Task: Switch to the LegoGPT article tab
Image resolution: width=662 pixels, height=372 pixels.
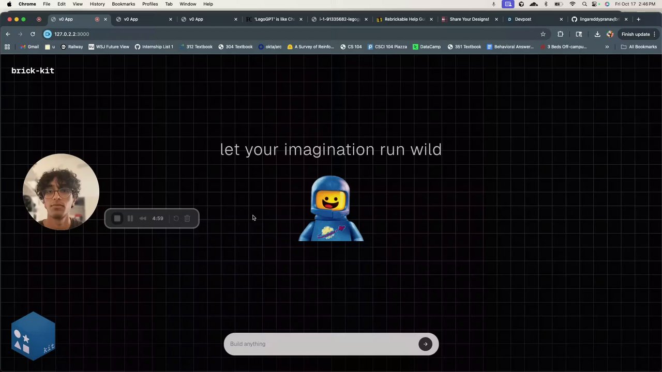Action: click(275, 19)
